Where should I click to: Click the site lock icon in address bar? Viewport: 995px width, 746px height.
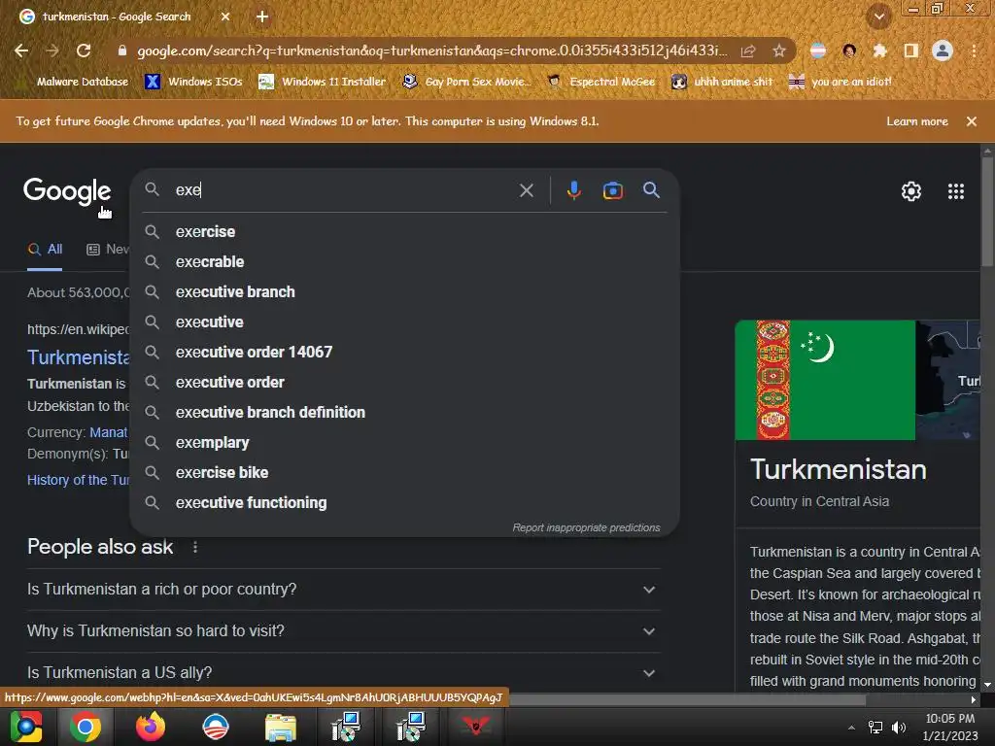(122, 51)
